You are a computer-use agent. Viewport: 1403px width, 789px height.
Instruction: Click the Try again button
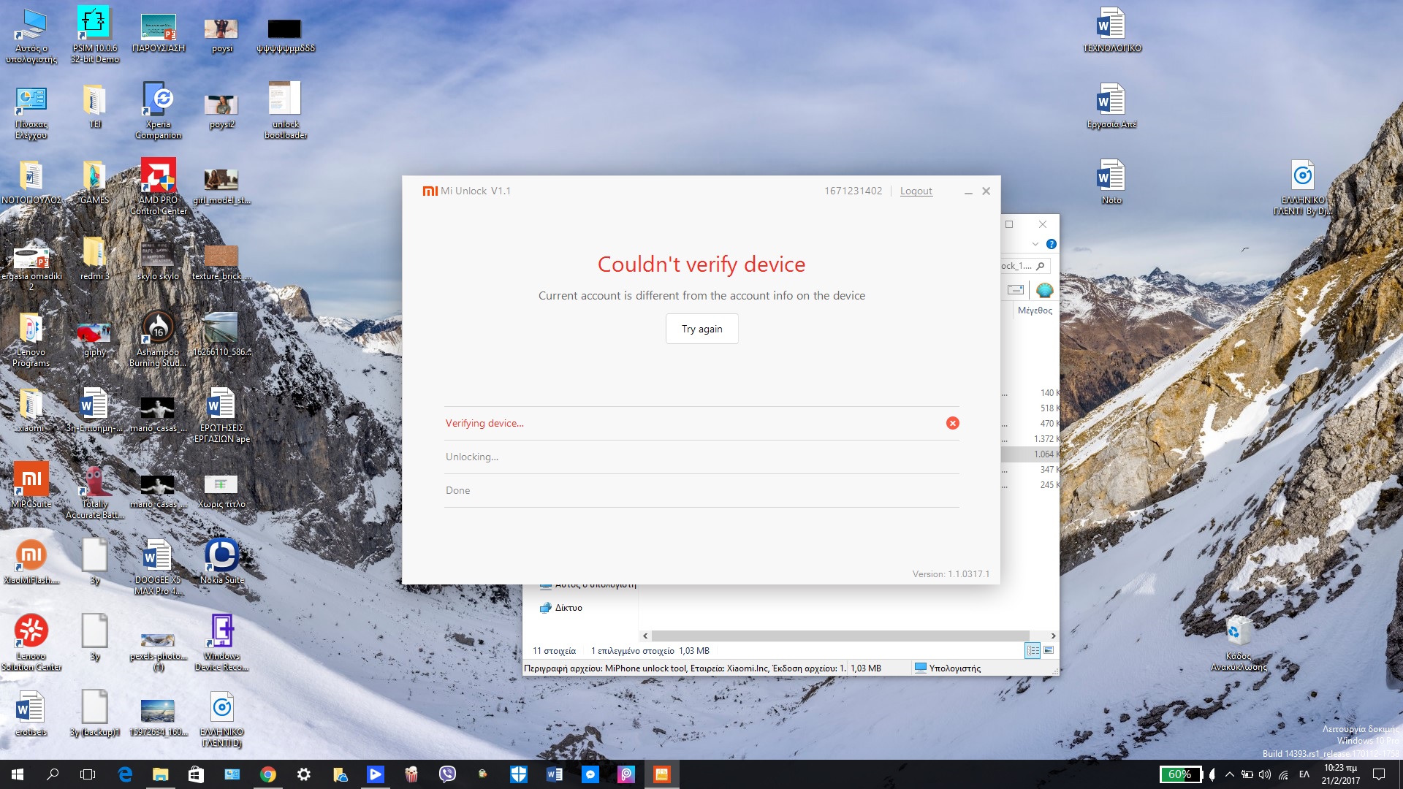(701, 329)
